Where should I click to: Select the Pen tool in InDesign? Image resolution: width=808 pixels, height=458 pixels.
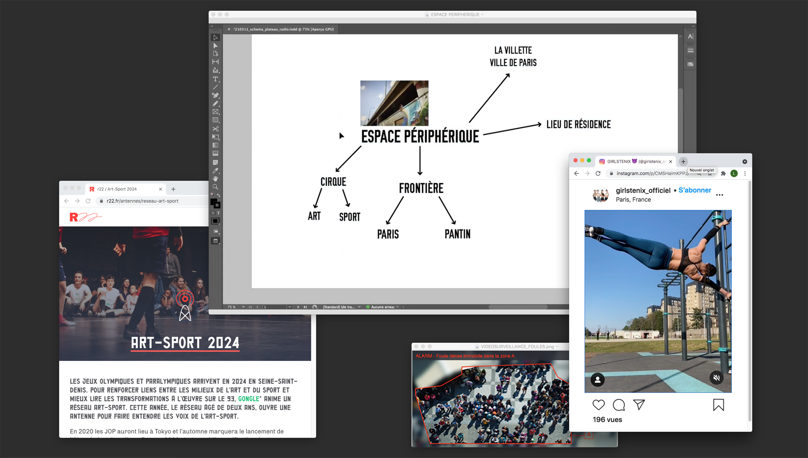215,95
